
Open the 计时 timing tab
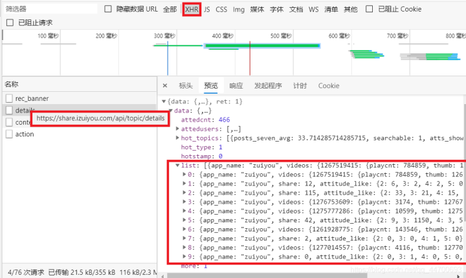300,86
